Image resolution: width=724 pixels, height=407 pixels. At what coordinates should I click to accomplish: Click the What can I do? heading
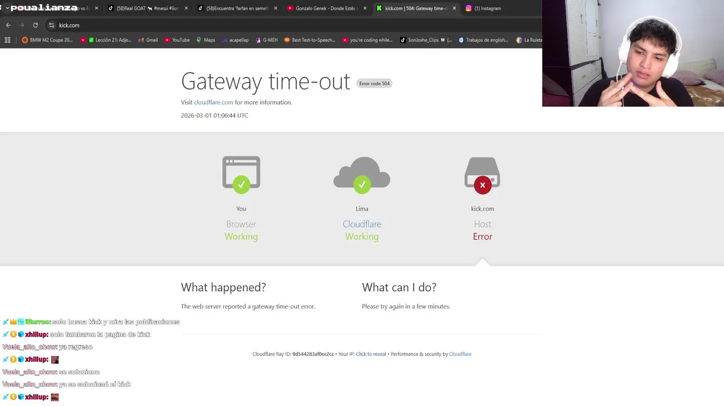click(399, 287)
